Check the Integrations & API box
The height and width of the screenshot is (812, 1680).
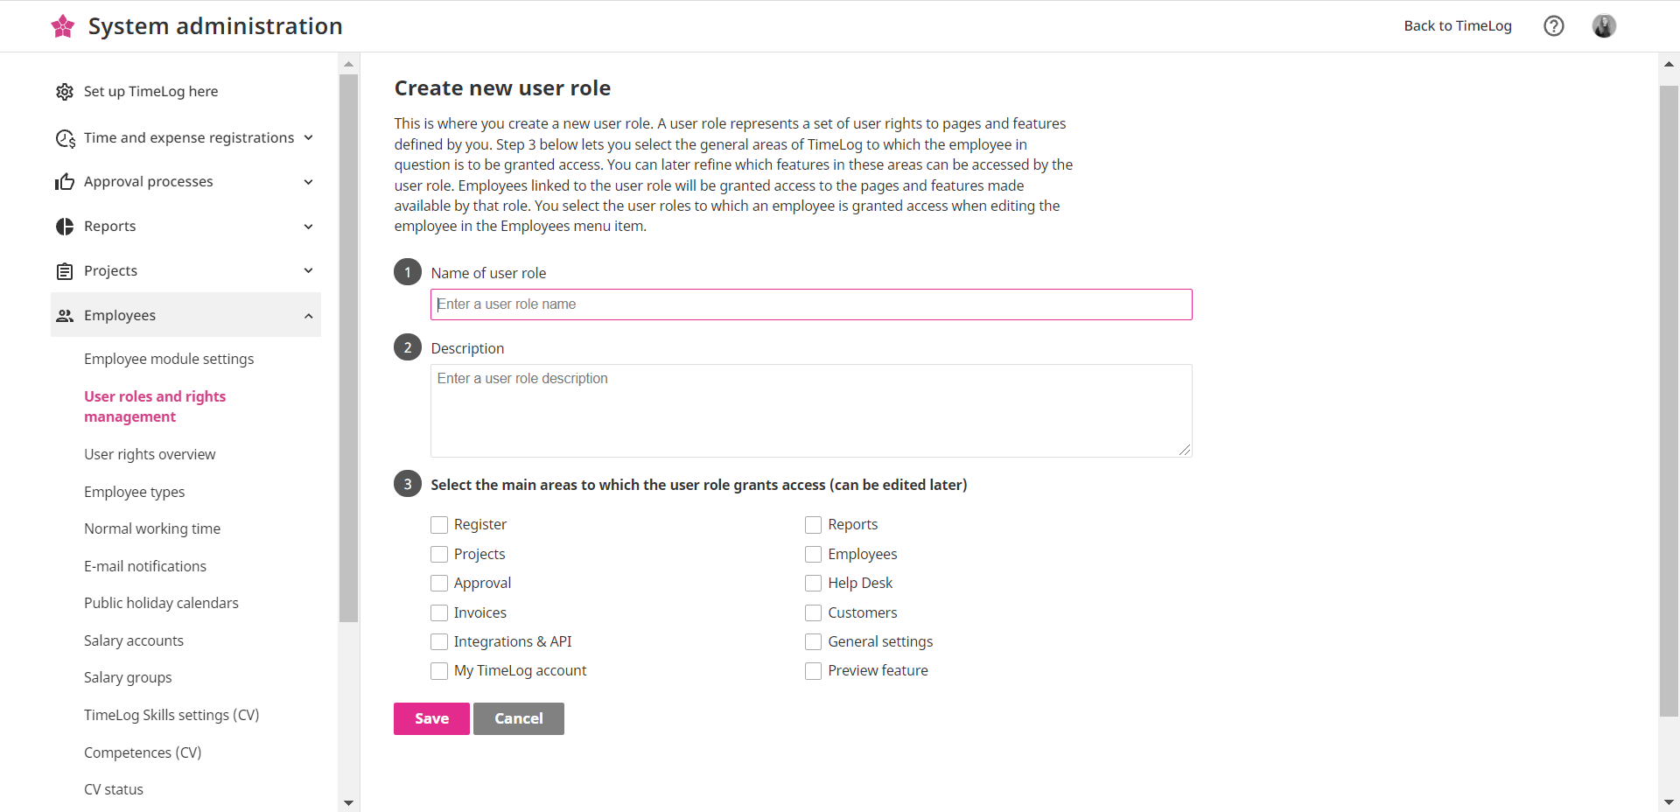coord(439,642)
